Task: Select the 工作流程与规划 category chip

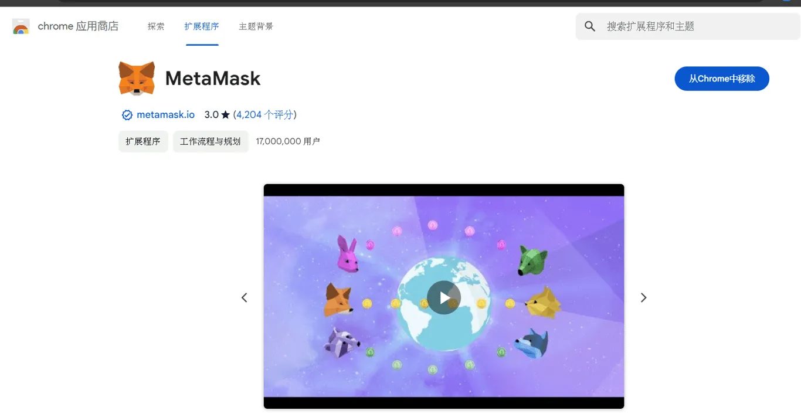Action: pyautogui.click(x=211, y=141)
